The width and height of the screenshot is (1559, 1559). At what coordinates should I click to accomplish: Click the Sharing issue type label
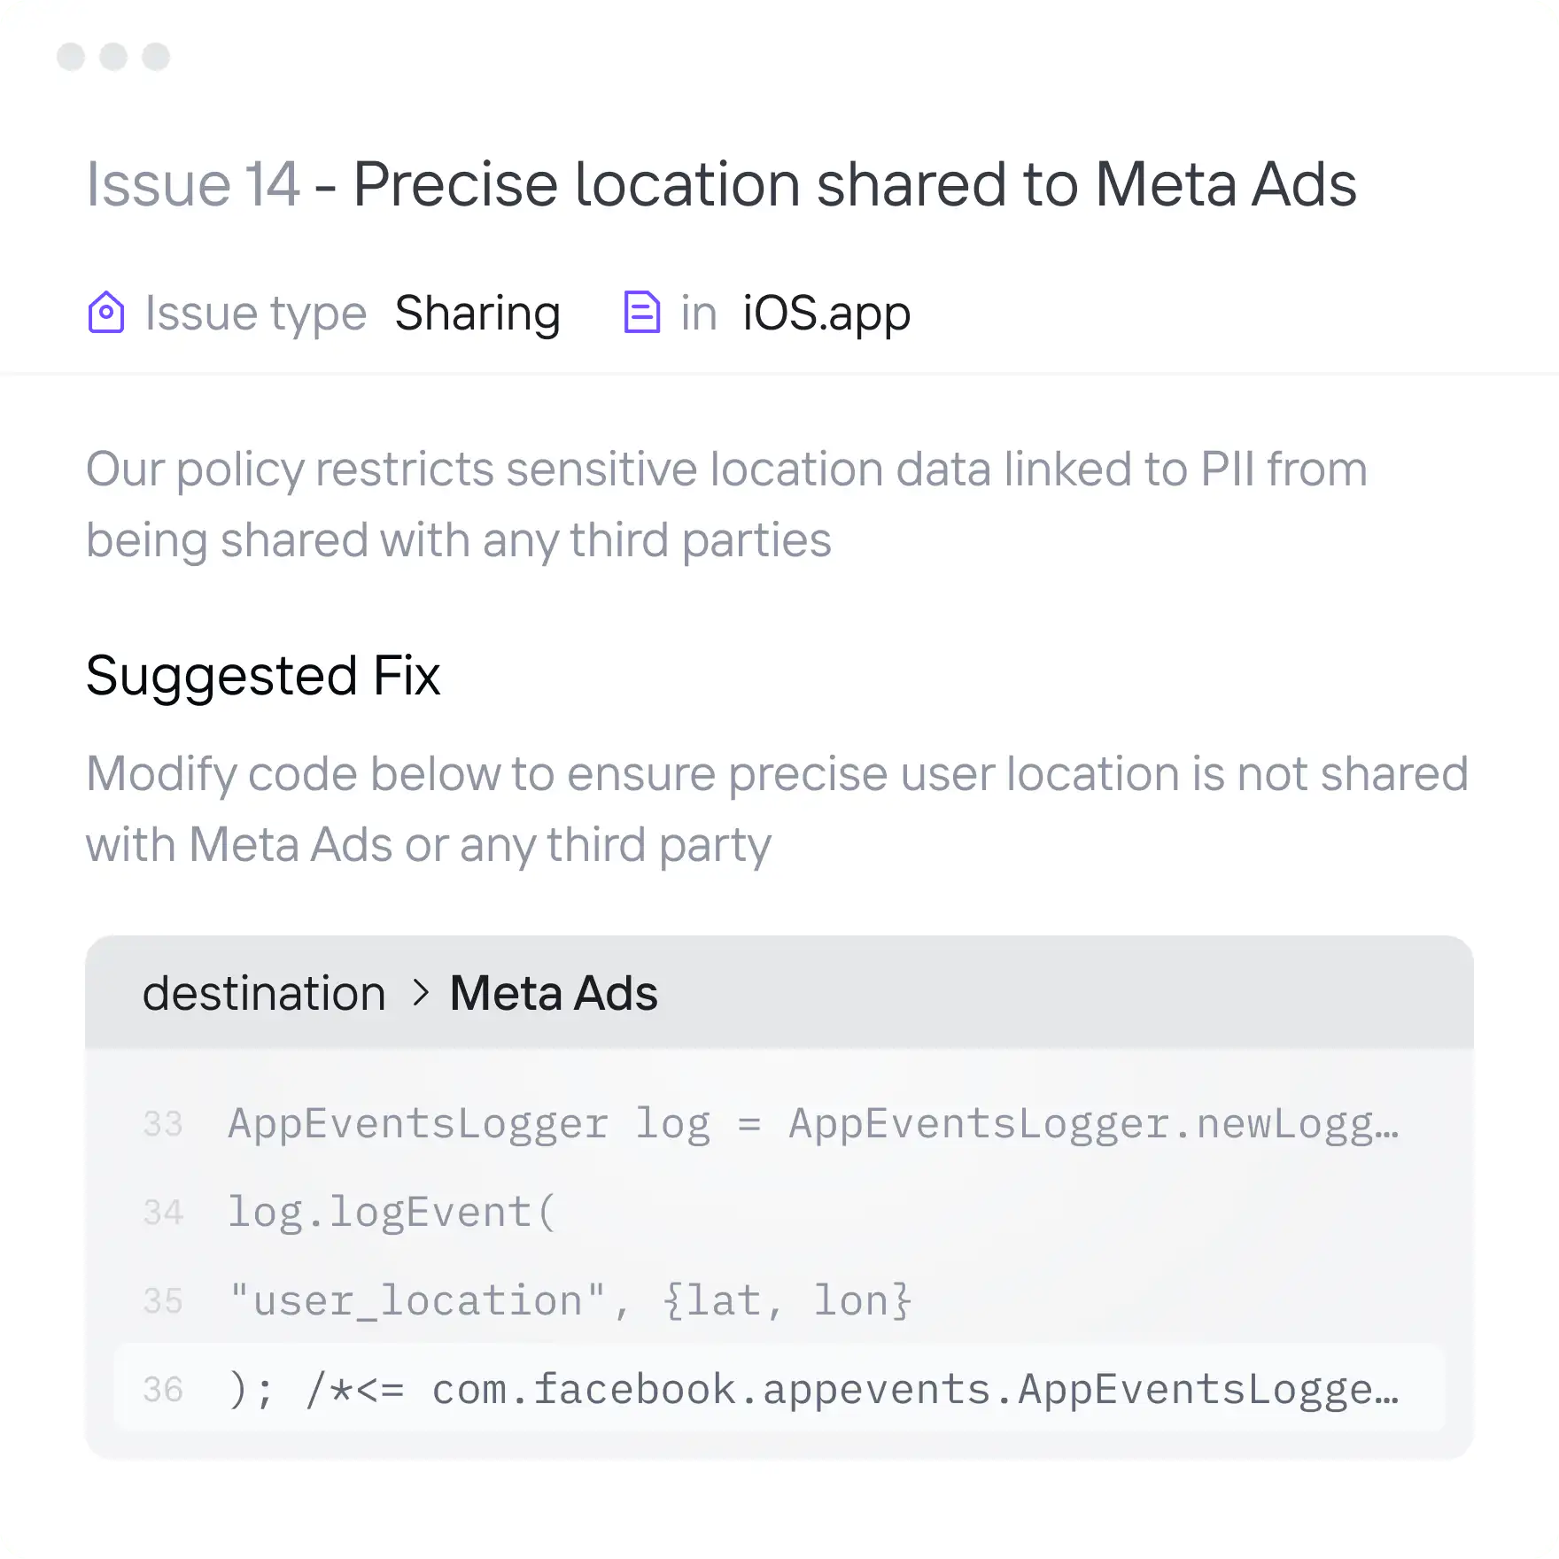click(477, 312)
